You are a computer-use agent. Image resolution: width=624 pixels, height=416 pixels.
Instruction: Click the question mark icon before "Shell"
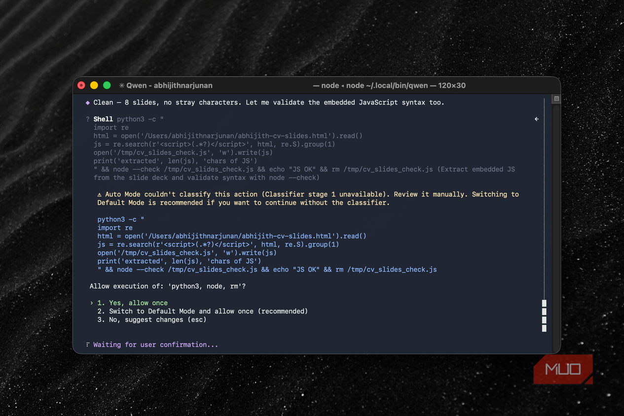click(88, 119)
